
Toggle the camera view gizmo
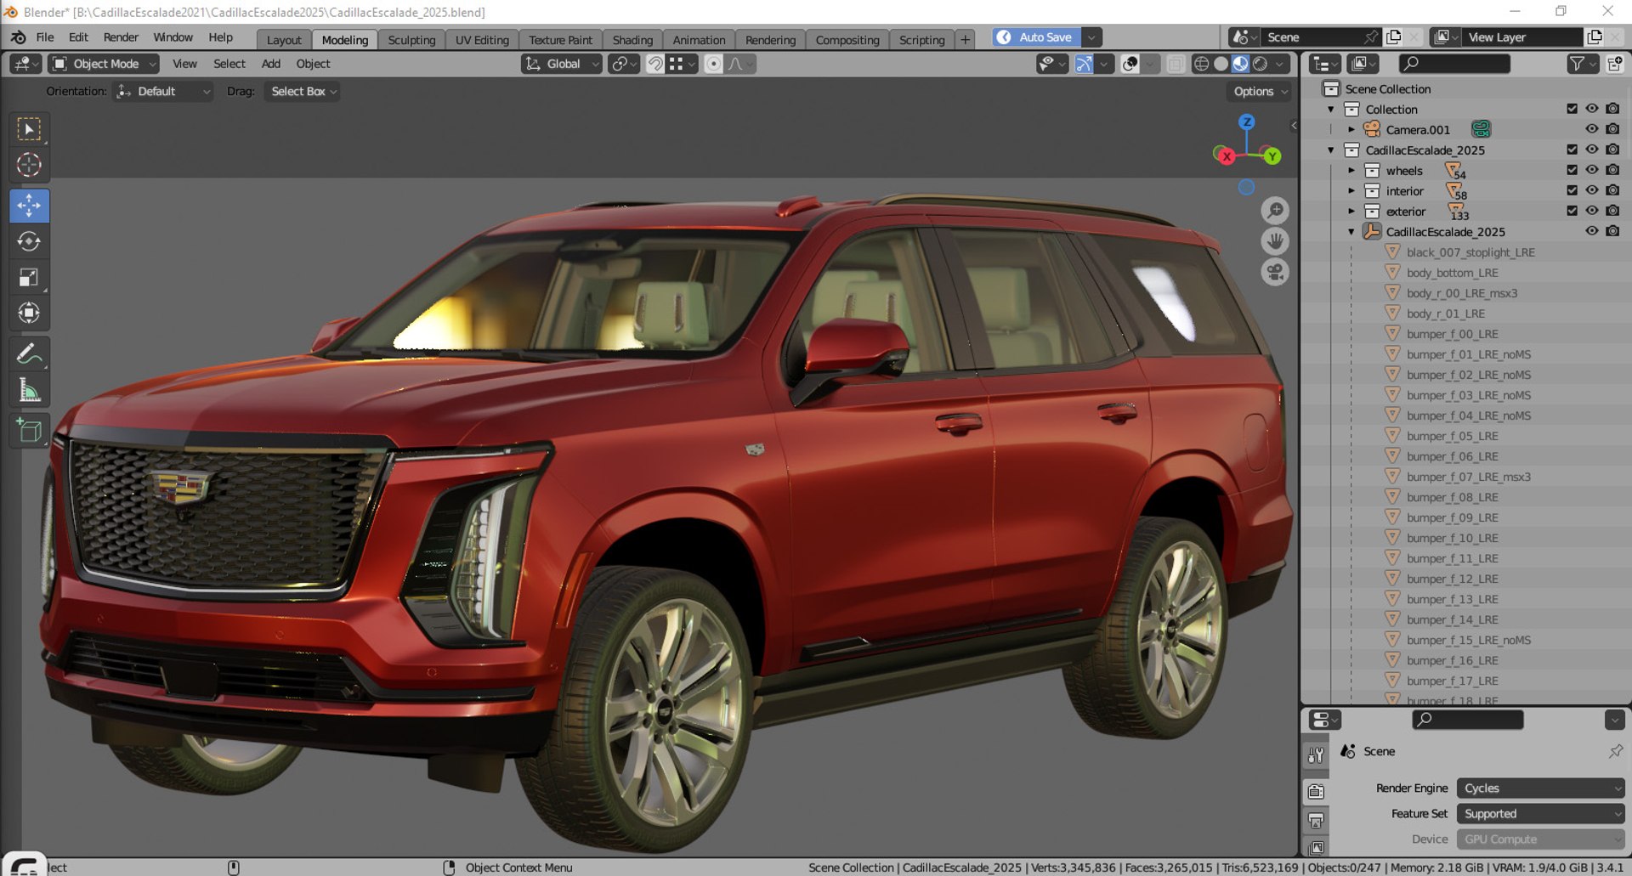pos(1275,272)
